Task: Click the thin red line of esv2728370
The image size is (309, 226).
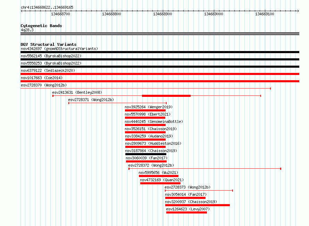Action: [145, 89]
